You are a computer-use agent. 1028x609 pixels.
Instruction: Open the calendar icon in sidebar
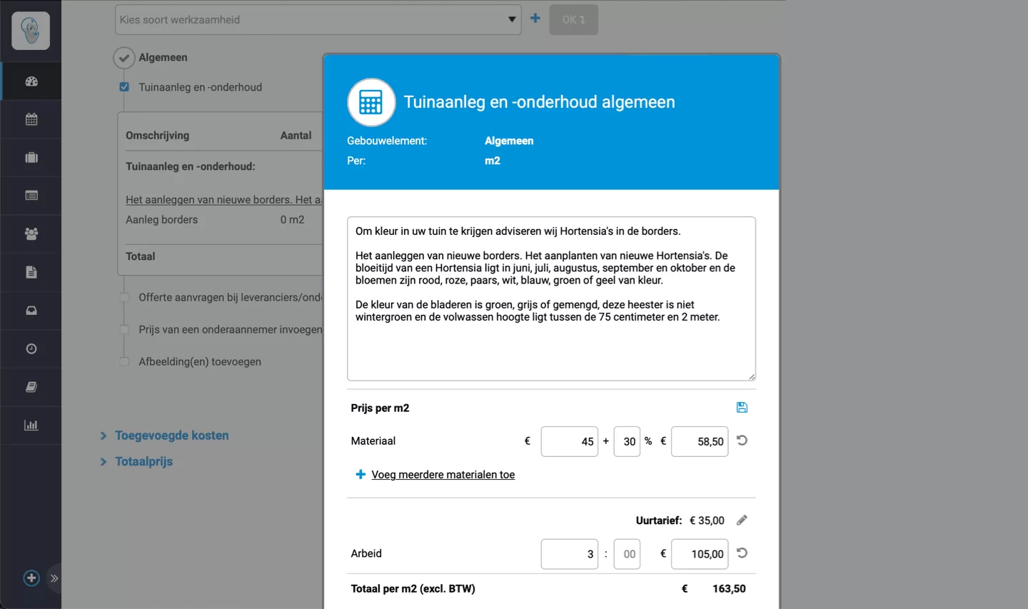coord(31,119)
